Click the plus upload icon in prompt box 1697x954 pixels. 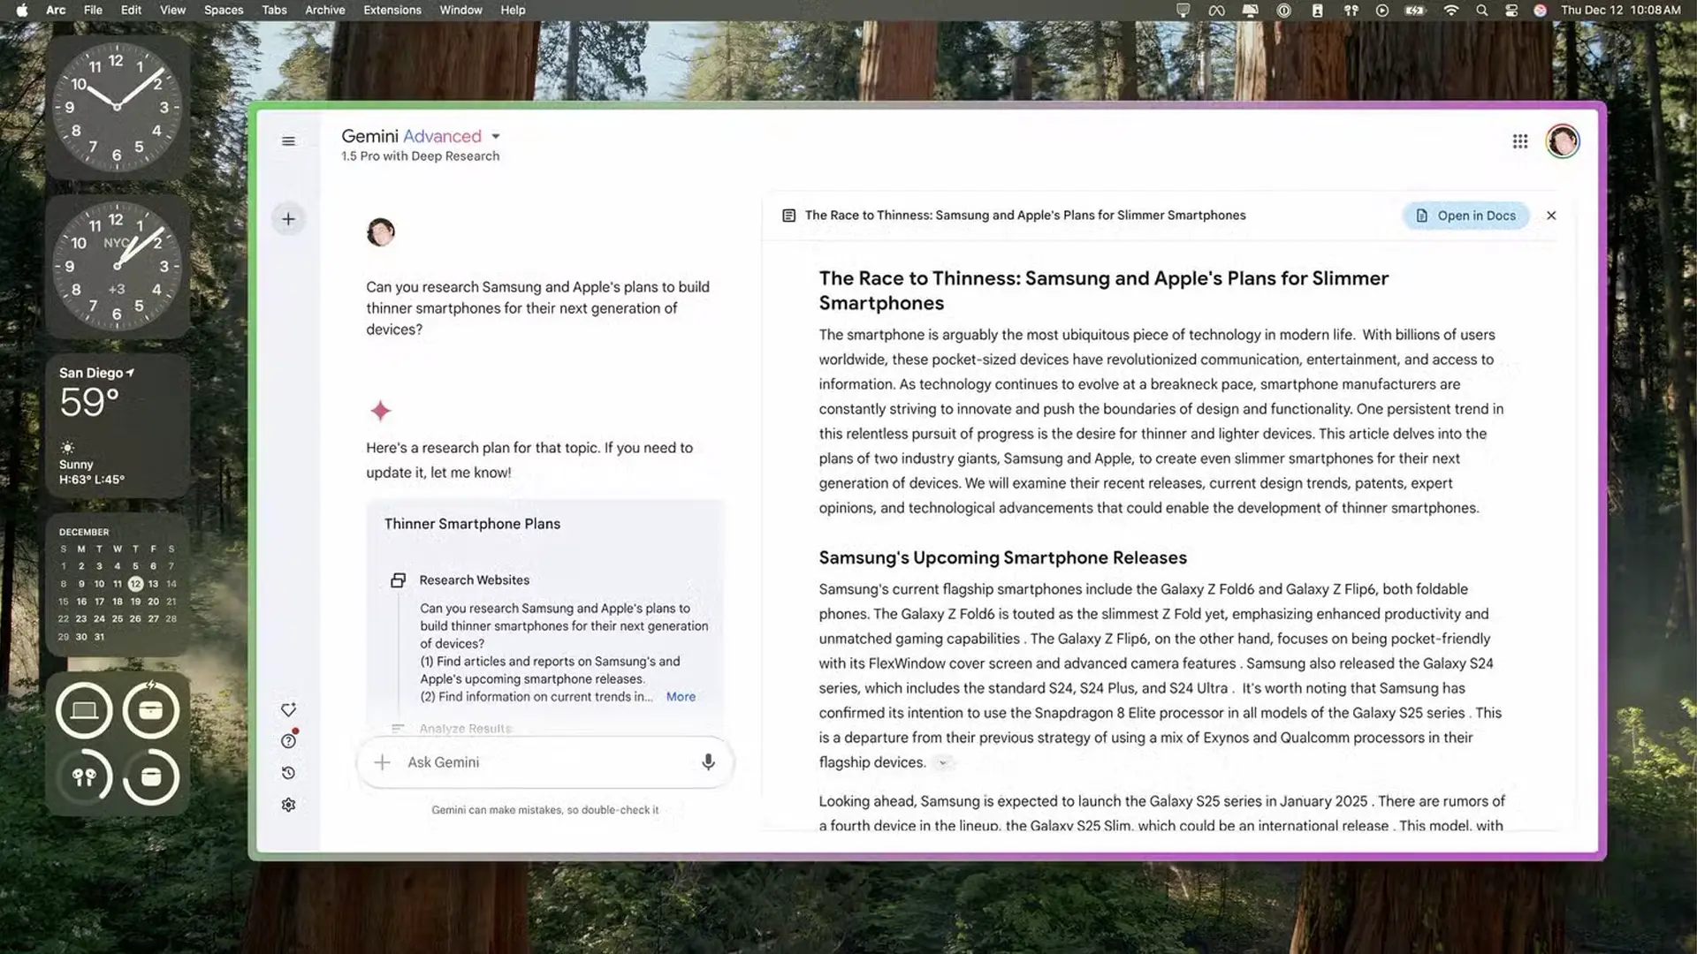coord(382,762)
